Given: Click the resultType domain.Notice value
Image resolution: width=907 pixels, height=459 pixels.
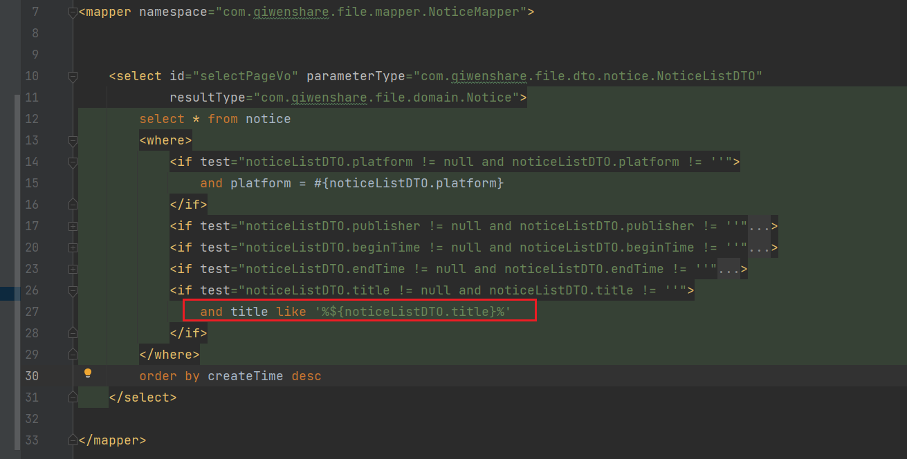Looking at the screenshot, I should [386, 97].
